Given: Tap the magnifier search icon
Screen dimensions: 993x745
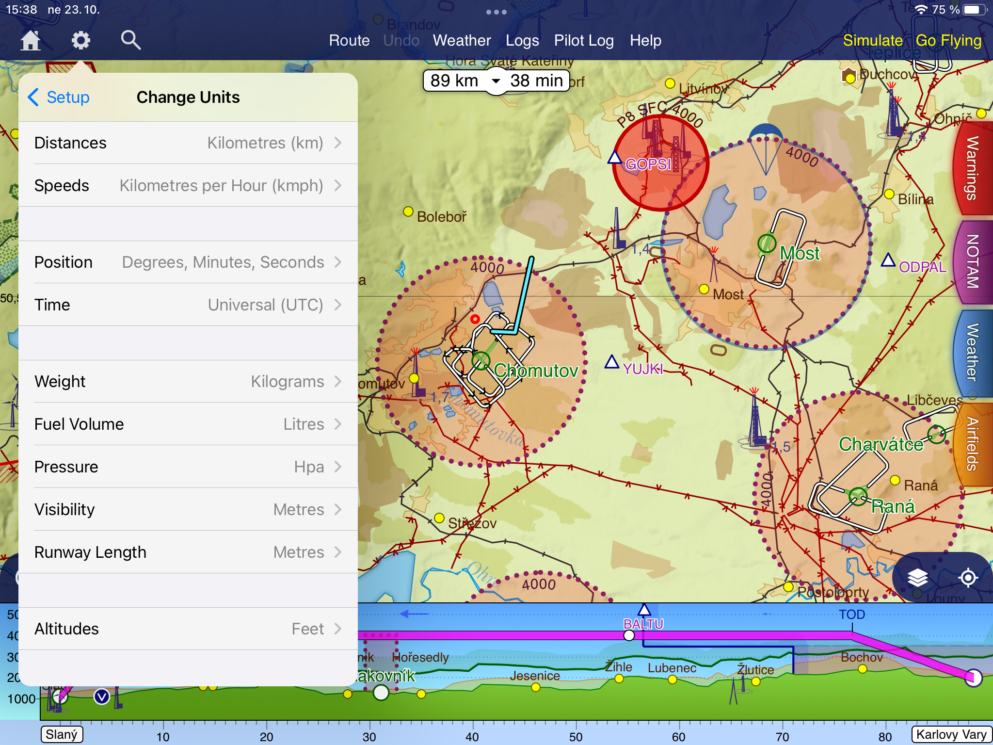Looking at the screenshot, I should (x=130, y=40).
